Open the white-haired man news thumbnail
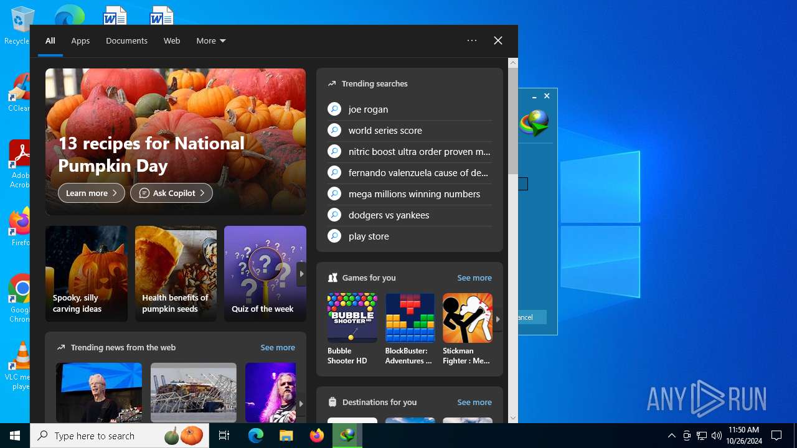This screenshot has width=797, height=448. (x=99, y=393)
